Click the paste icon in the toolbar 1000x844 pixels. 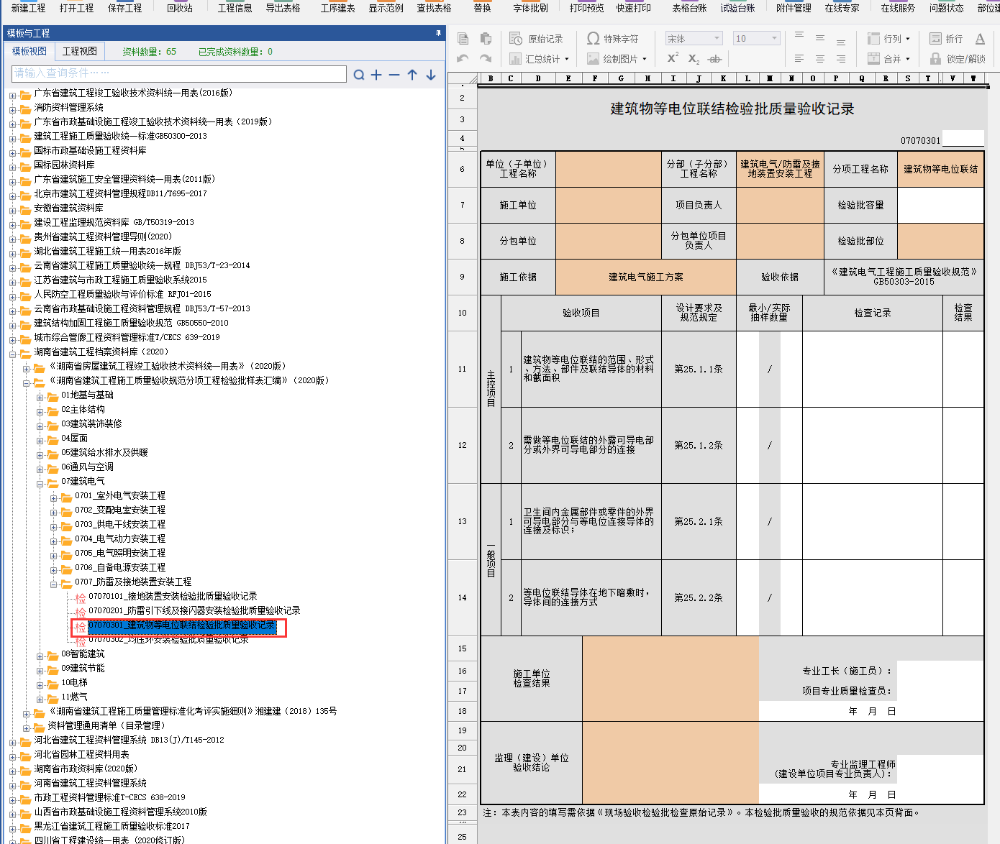(486, 39)
